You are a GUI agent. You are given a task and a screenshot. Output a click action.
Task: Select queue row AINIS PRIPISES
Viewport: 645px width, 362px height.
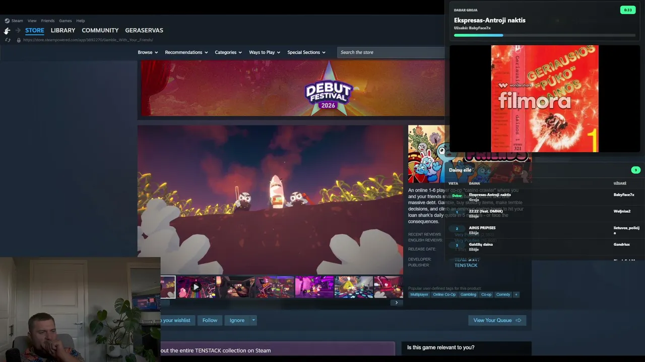[545, 230]
